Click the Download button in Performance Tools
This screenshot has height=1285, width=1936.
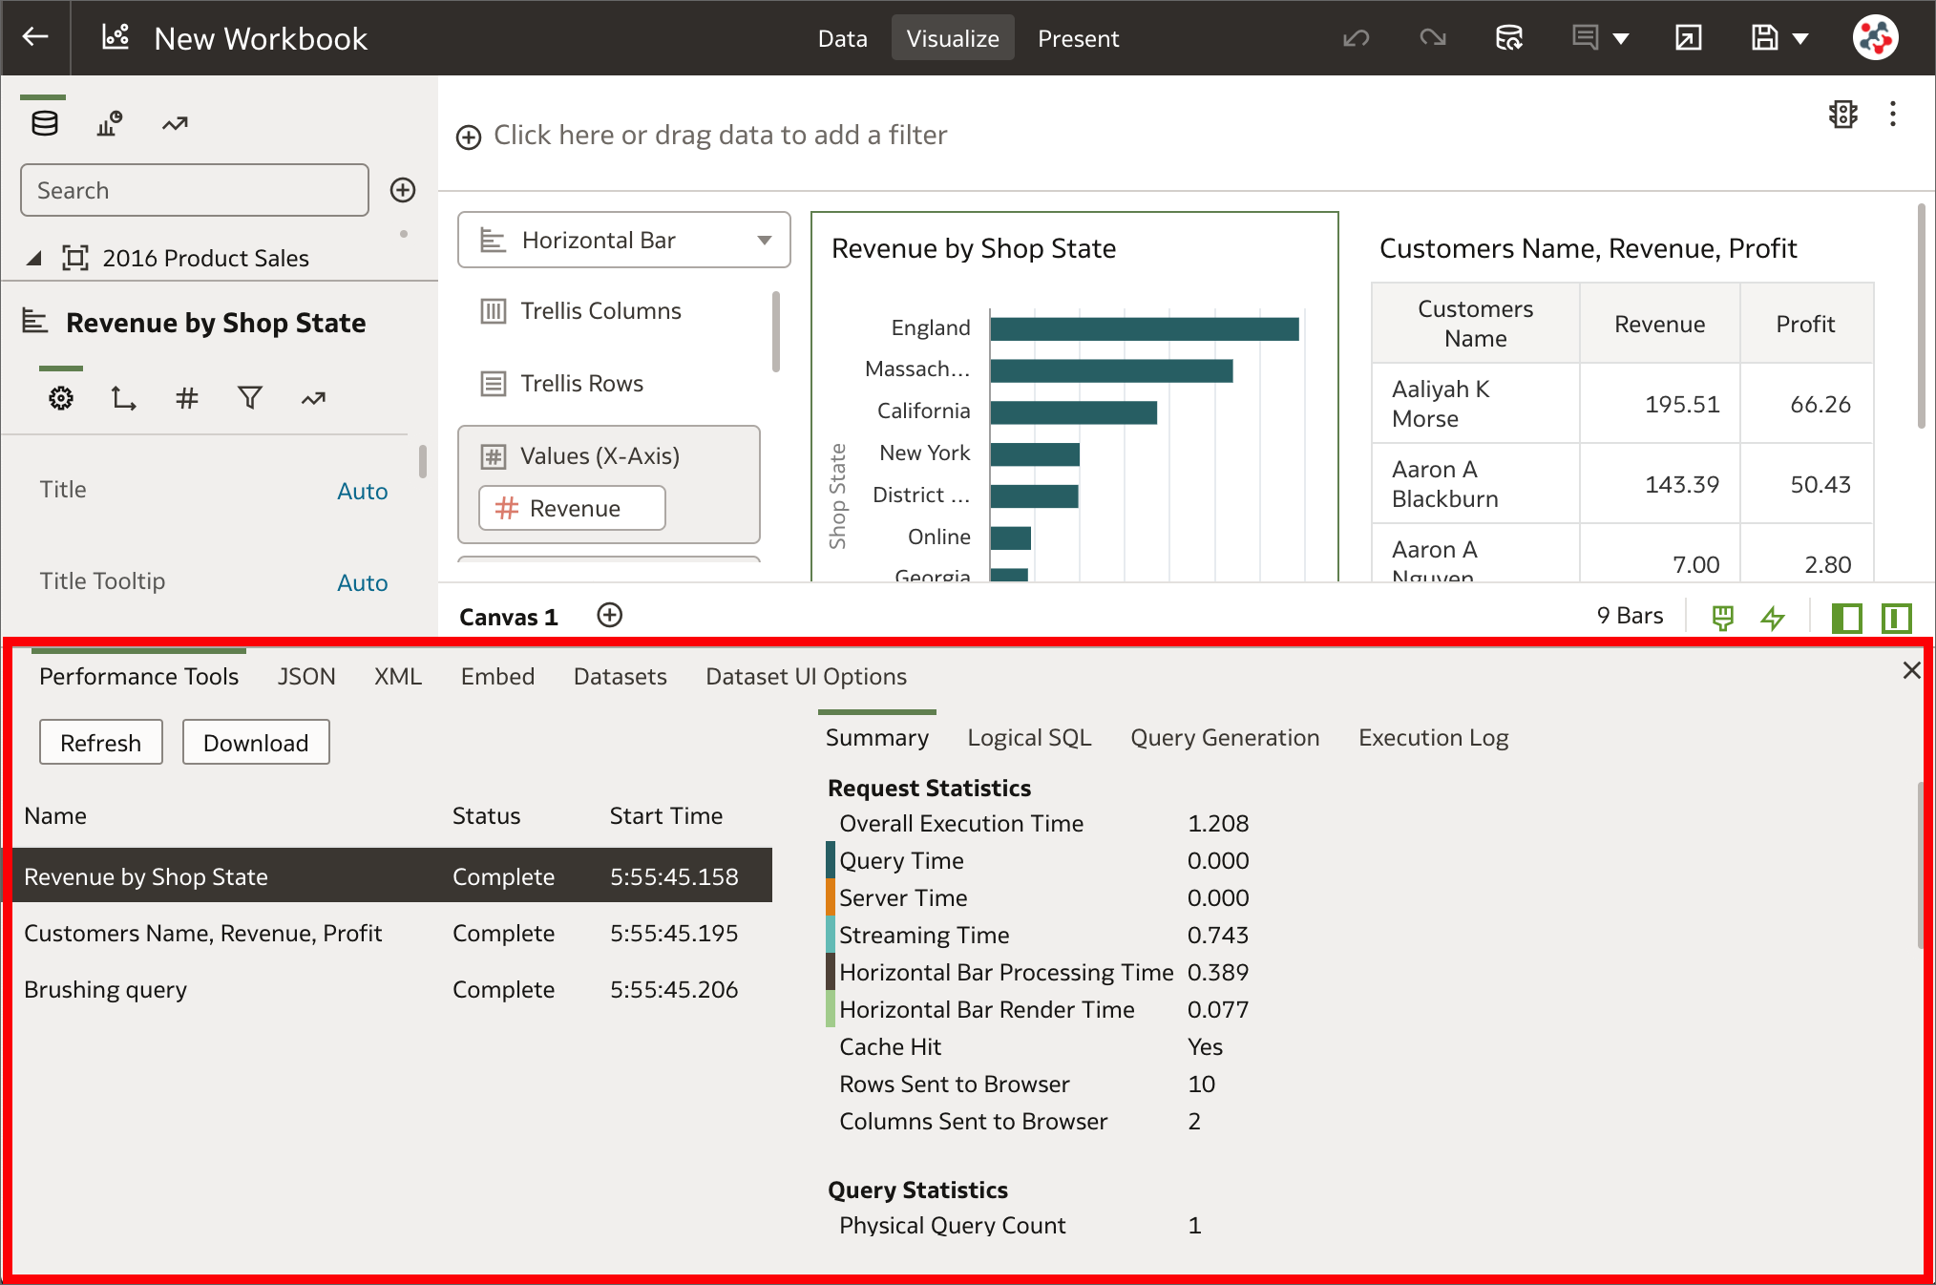pyautogui.click(x=255, y=742)
